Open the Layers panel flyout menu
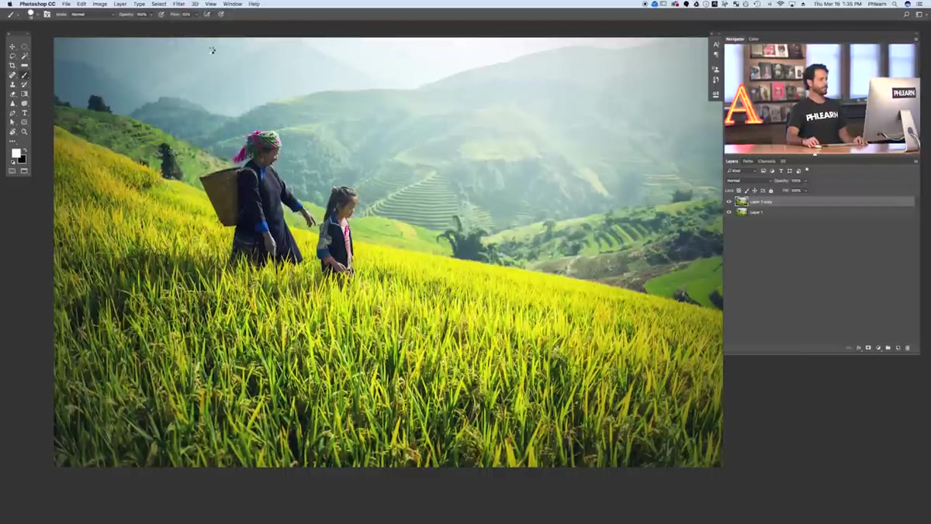Image resolution: width=931 pixels, height=524 pixels. 916,161
